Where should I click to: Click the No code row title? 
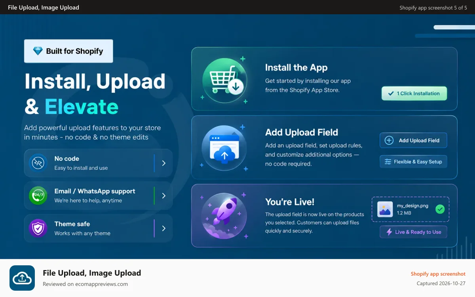coord(66,158)
